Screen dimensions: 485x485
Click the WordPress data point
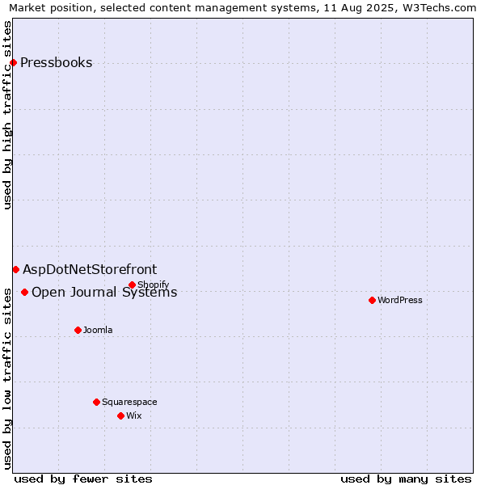tap(372, 301)
